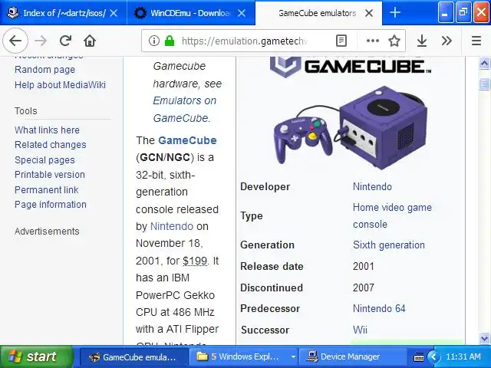Open the Firefox hamburger menu
Viewport: 491px width, 368px height.
tap(476, 41)
